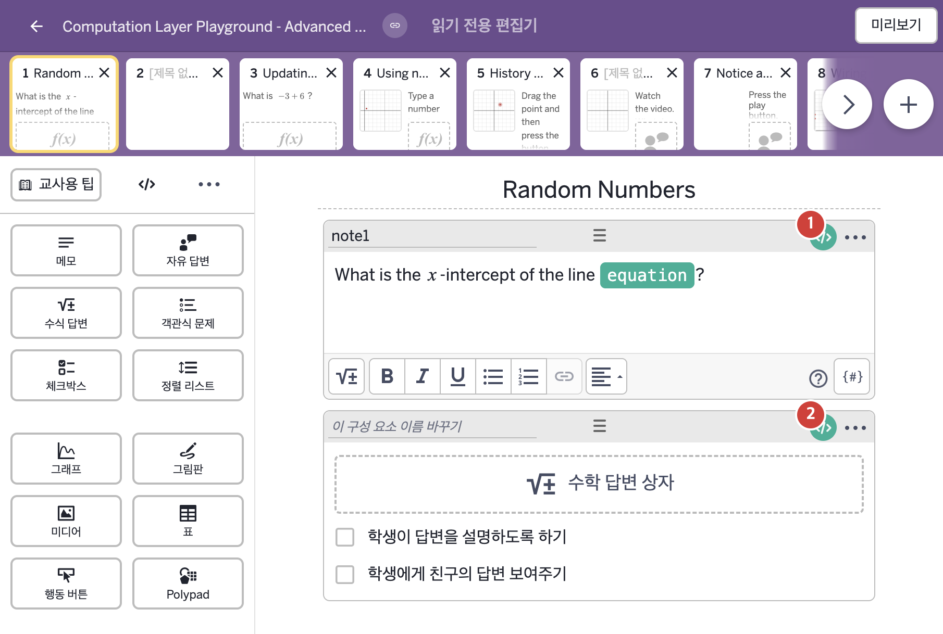Add a 메모 note component
Image resolution: width=943 pixels, height=634 pixels.
coord(66,250)
